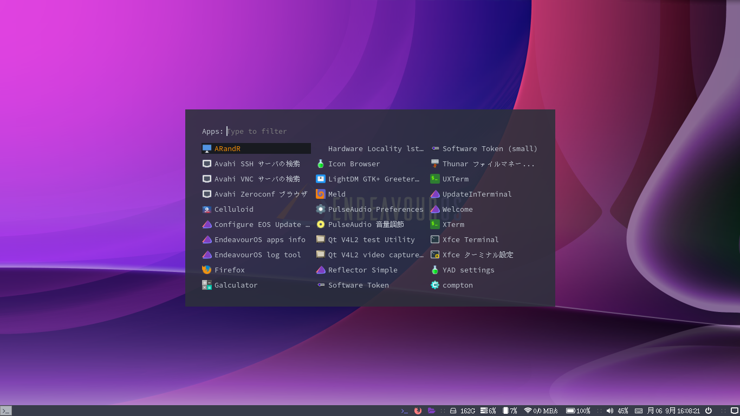Select the ARandR monitor icon
The height and width of the screenshot is (416, 740).
click(x=207, y=148)
